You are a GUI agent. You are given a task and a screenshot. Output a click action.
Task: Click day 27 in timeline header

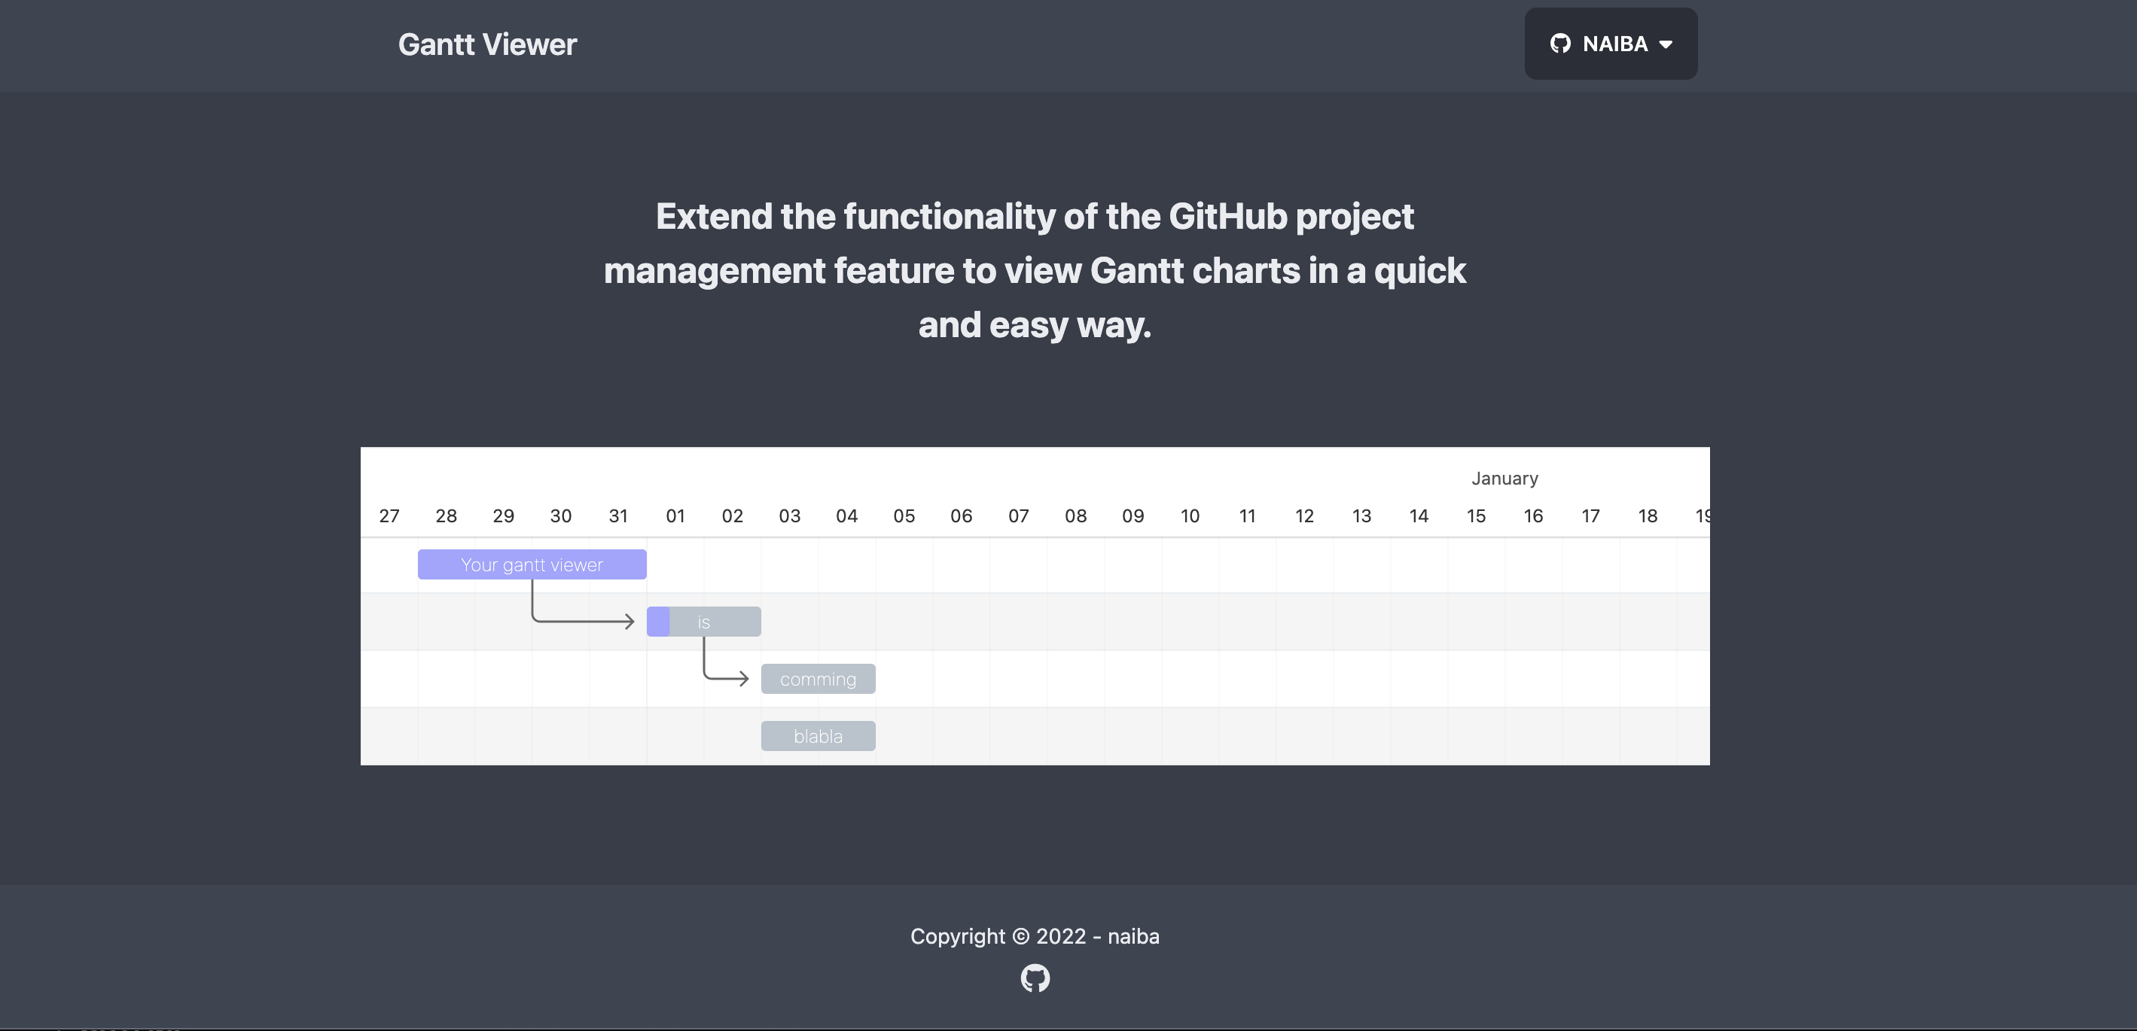pos(389,515)
